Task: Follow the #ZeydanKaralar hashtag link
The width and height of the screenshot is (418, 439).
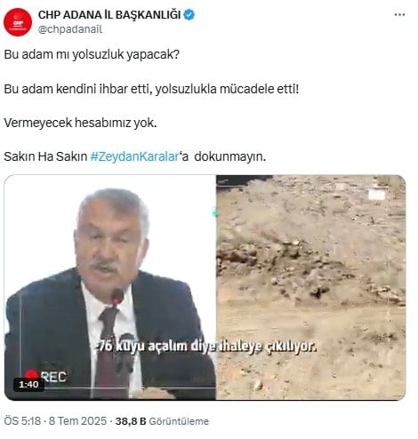Action: point(134,156)
